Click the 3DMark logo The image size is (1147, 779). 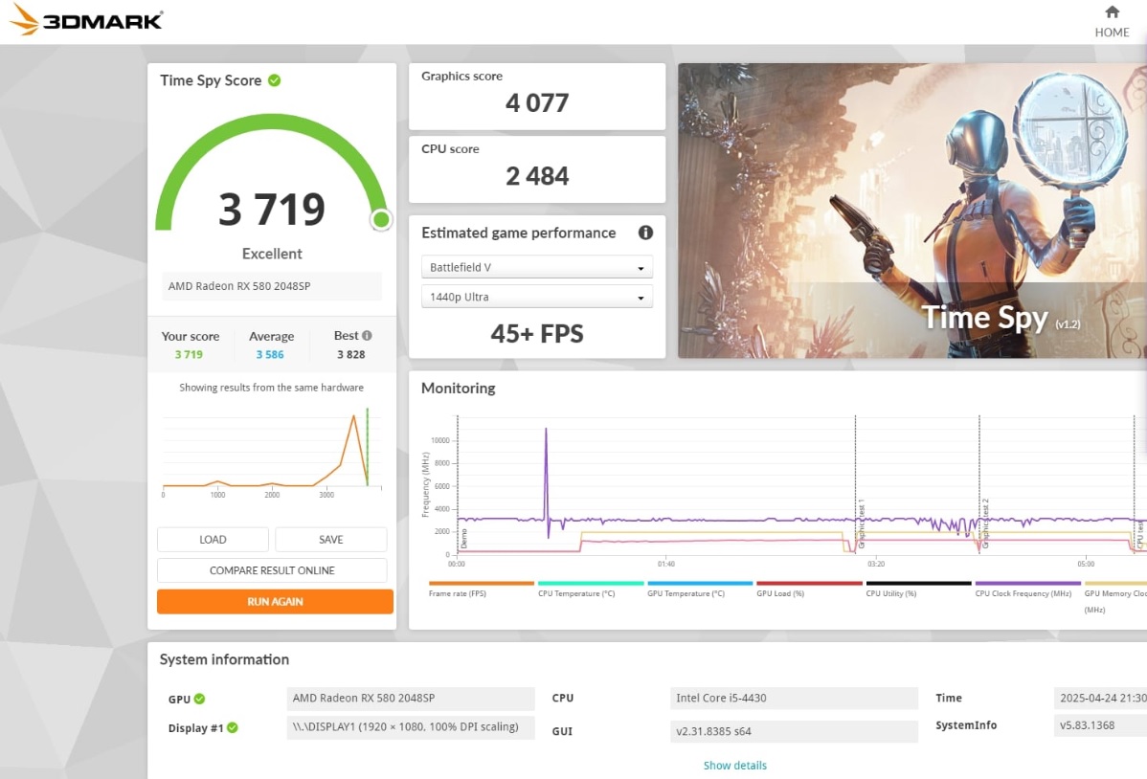coord(85,20)
